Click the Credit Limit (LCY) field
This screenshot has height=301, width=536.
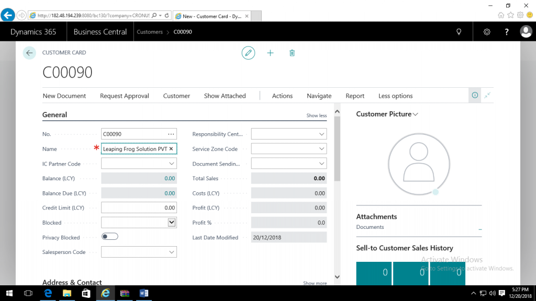click(139, 208)
